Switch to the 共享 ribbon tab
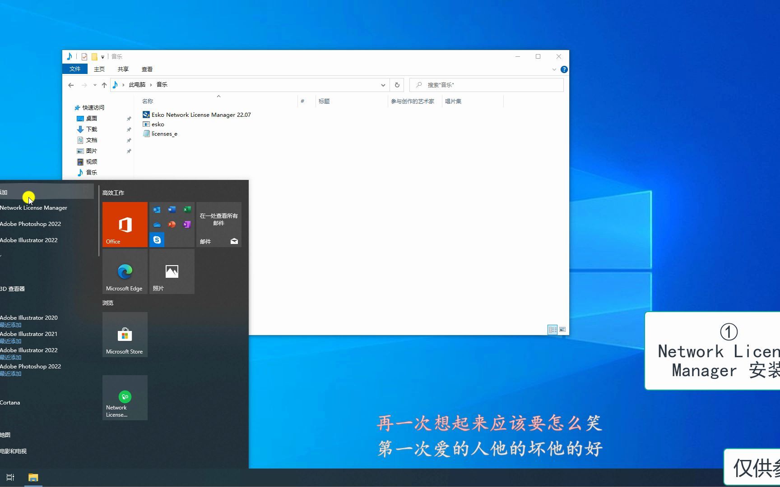The height and width of the screenshot is (487, 780). click(x=123, y=69)
